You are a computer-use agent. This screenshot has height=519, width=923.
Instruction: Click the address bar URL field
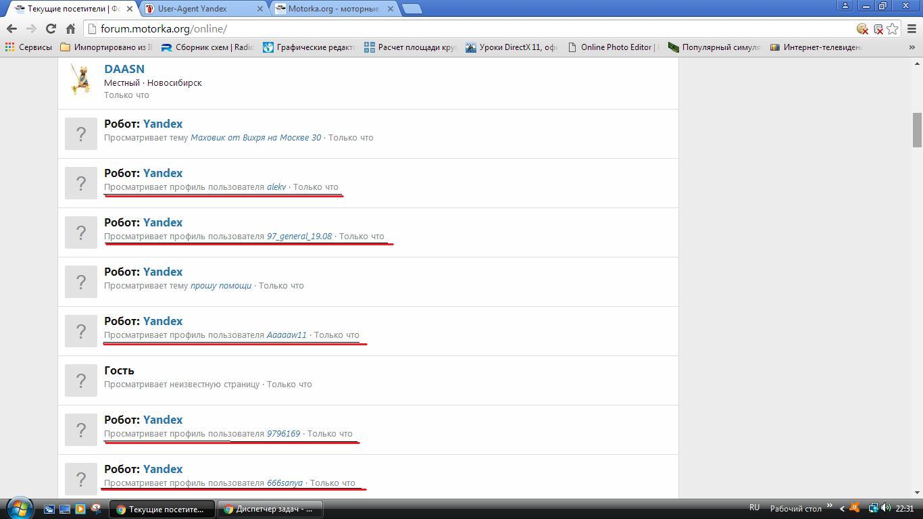(x=473, y=28)
